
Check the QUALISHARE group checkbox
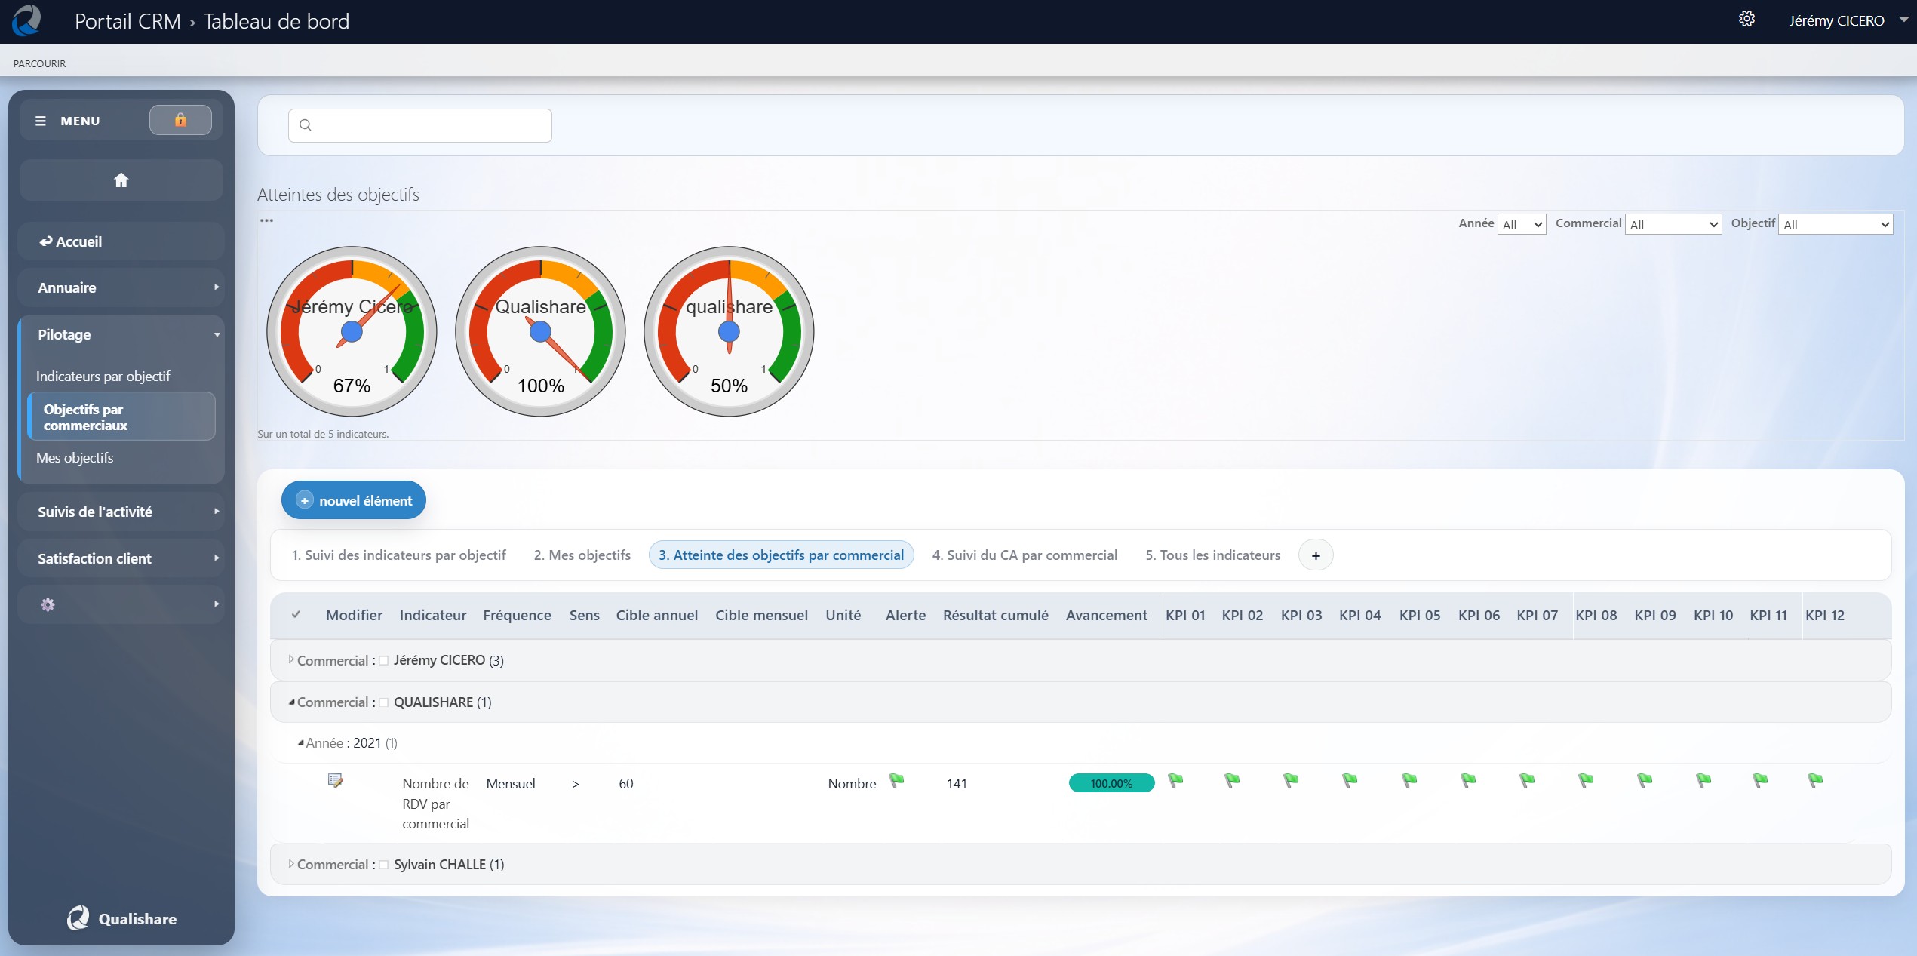click(384, 702)
